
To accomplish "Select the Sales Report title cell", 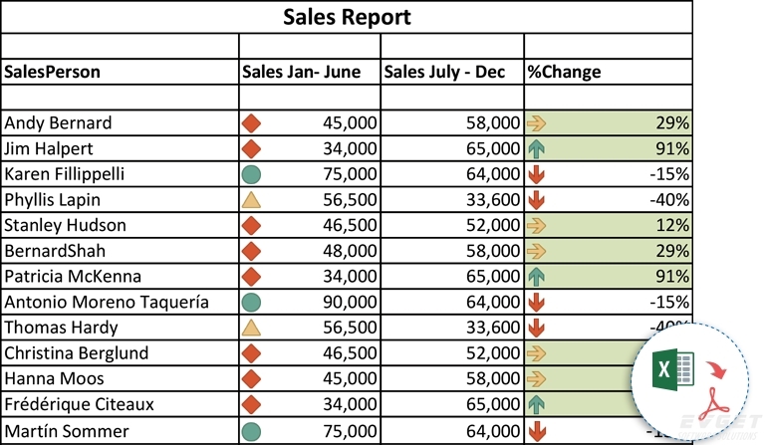I will 347,17.
